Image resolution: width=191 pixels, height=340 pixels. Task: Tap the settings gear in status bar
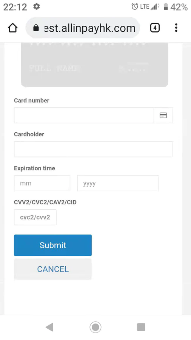pyautogui.click(x=37, y=7)
